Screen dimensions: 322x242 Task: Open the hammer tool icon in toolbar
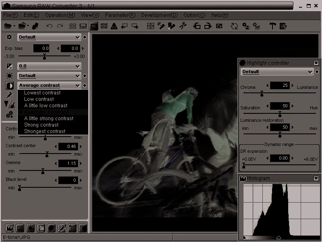[272, 26]
